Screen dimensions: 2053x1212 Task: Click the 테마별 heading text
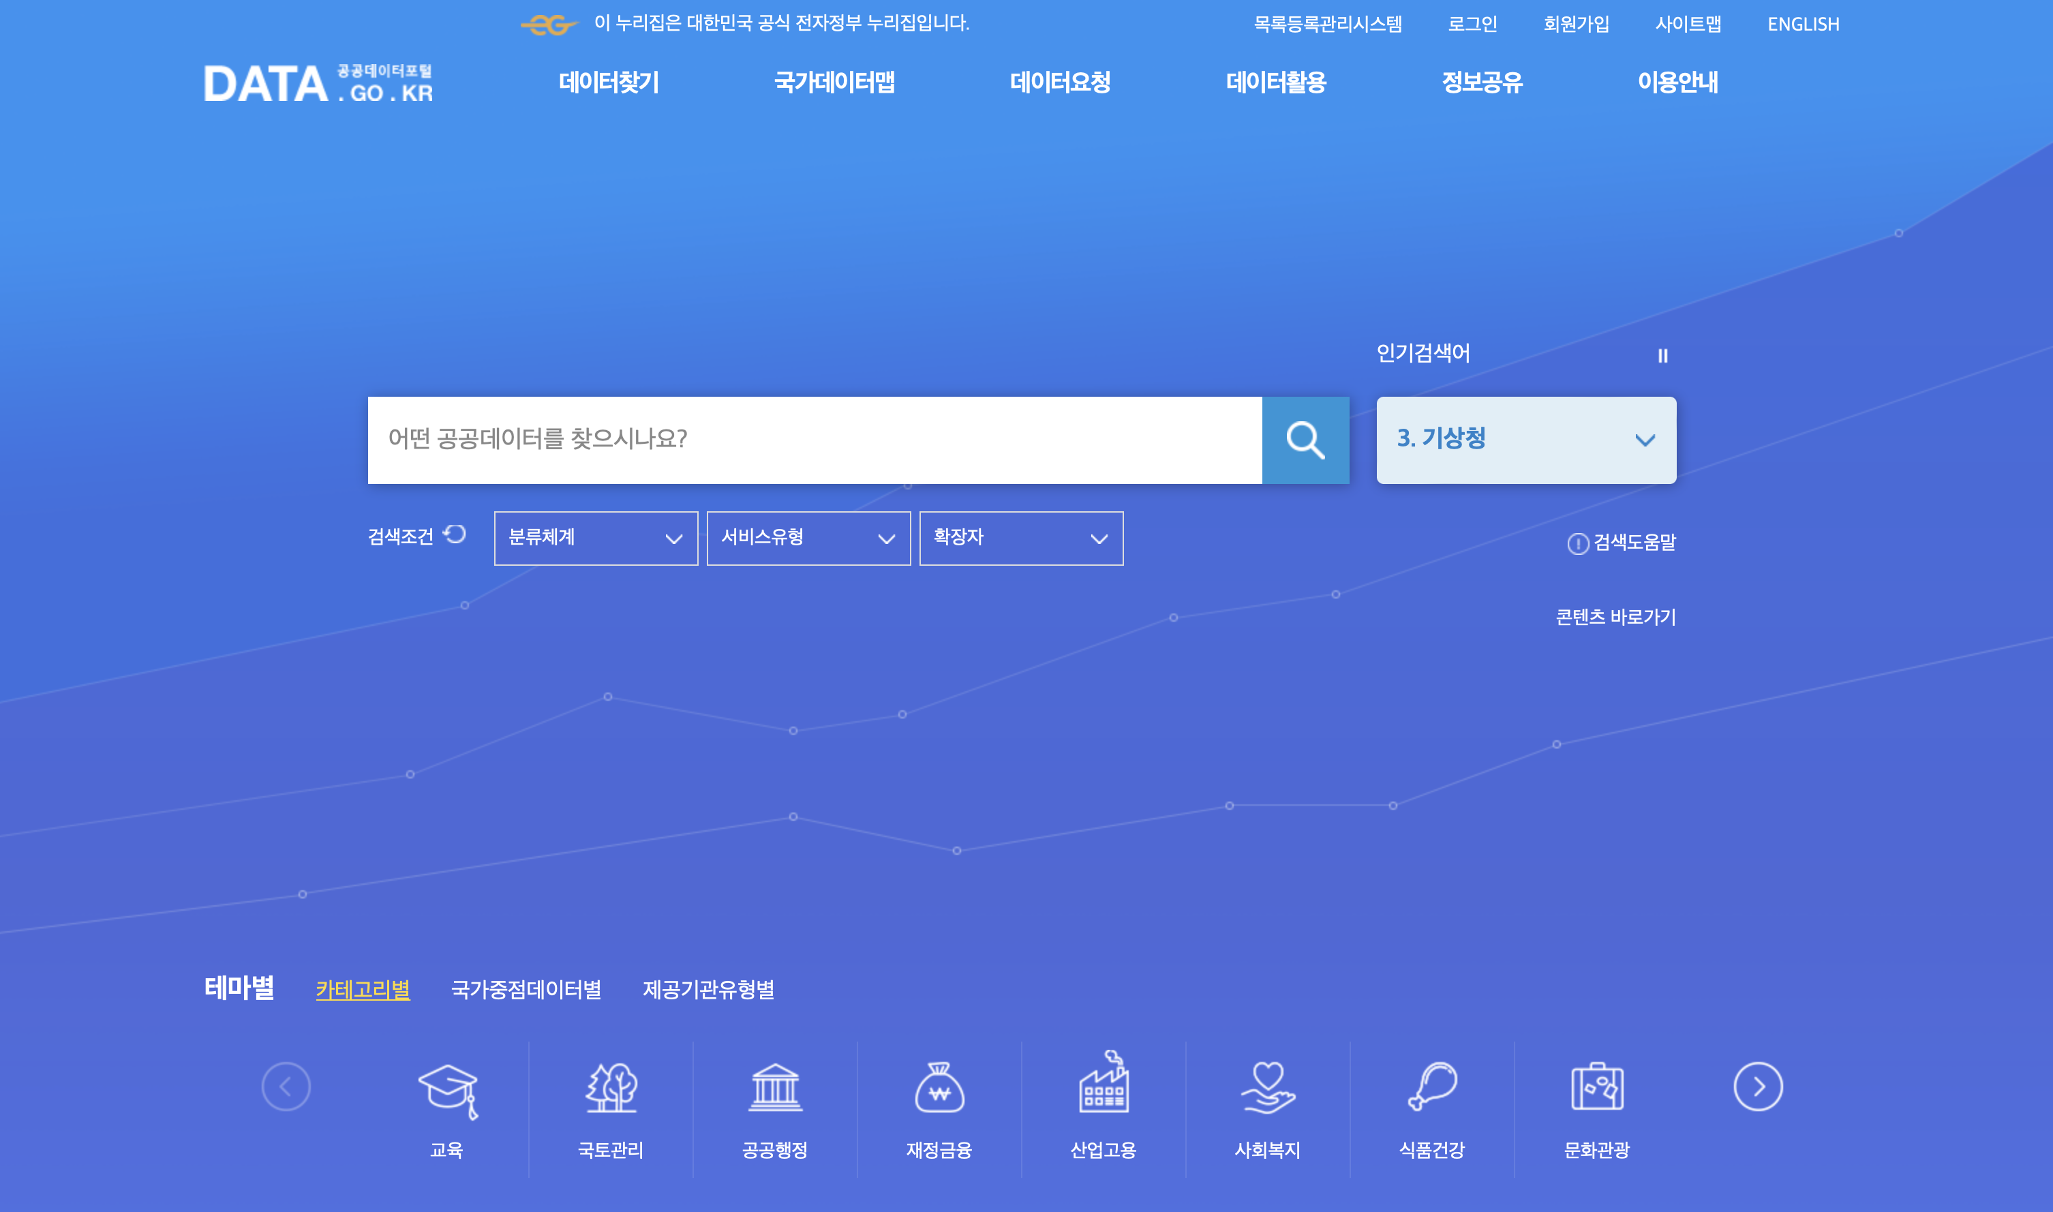coord(239,988)
